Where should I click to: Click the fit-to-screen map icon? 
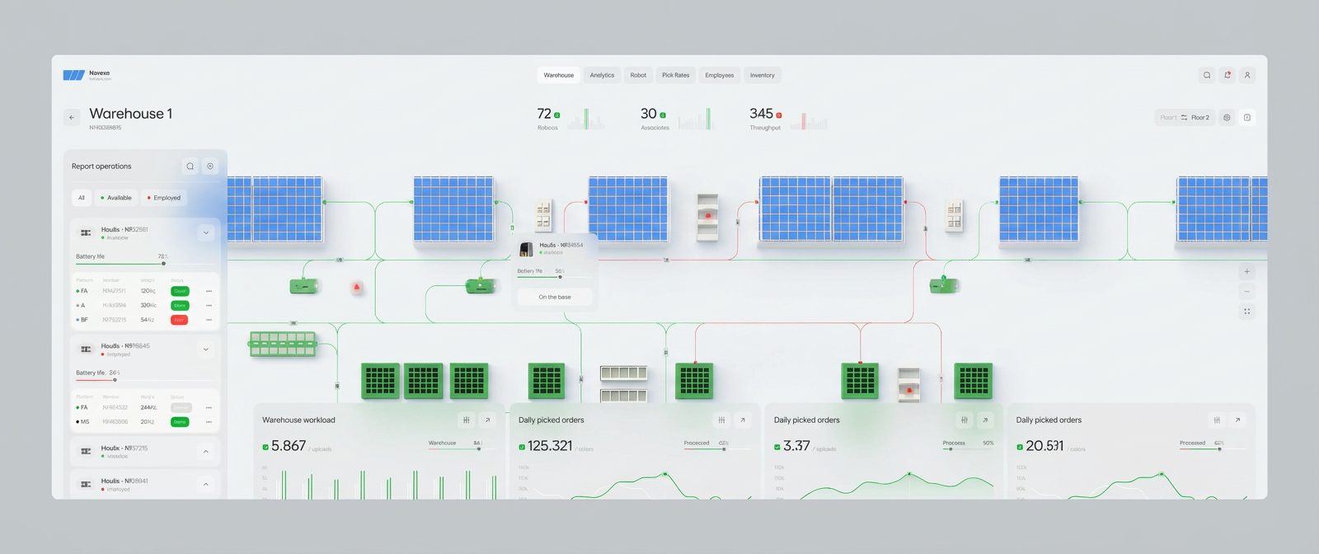point(1246,312)
